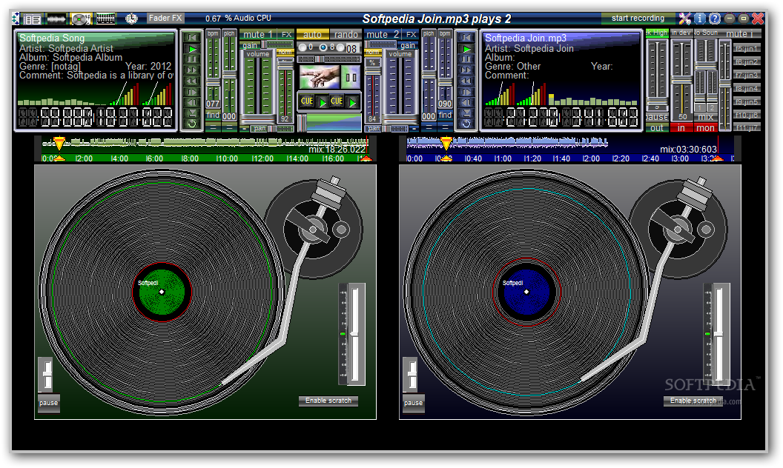Fast forward deck 1
This screenshot has width=783, height=468.
tap(192, 70)
